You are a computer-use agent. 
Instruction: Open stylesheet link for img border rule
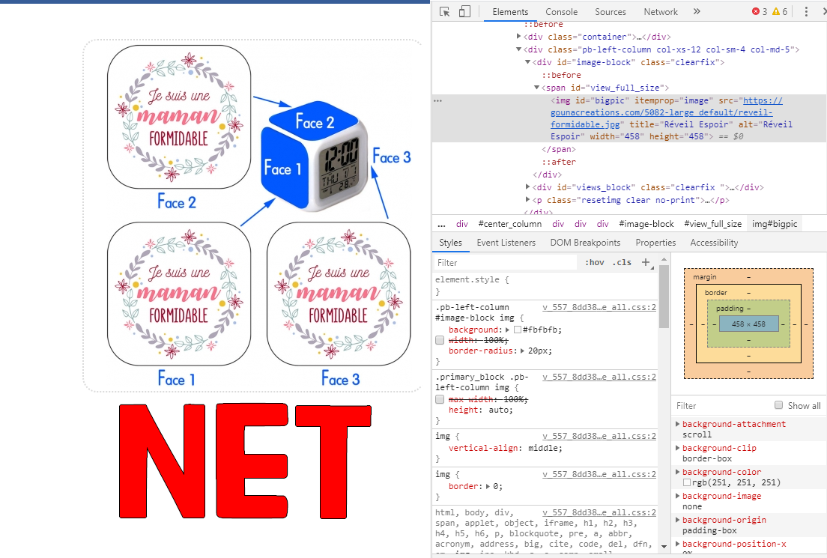pos(599,474)
